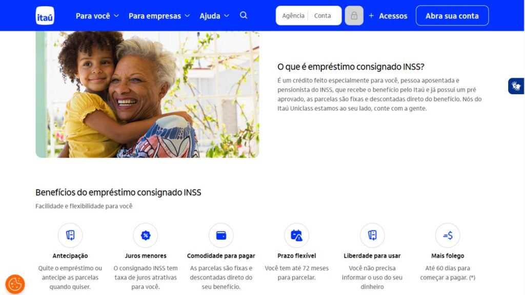Open the Acessos plus menu
The height and width of the screenshot is (295, 525).
[388, 16]
